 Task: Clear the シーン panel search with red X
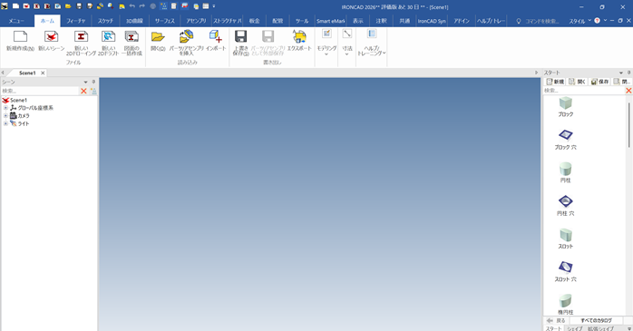(x=84, y=91)
